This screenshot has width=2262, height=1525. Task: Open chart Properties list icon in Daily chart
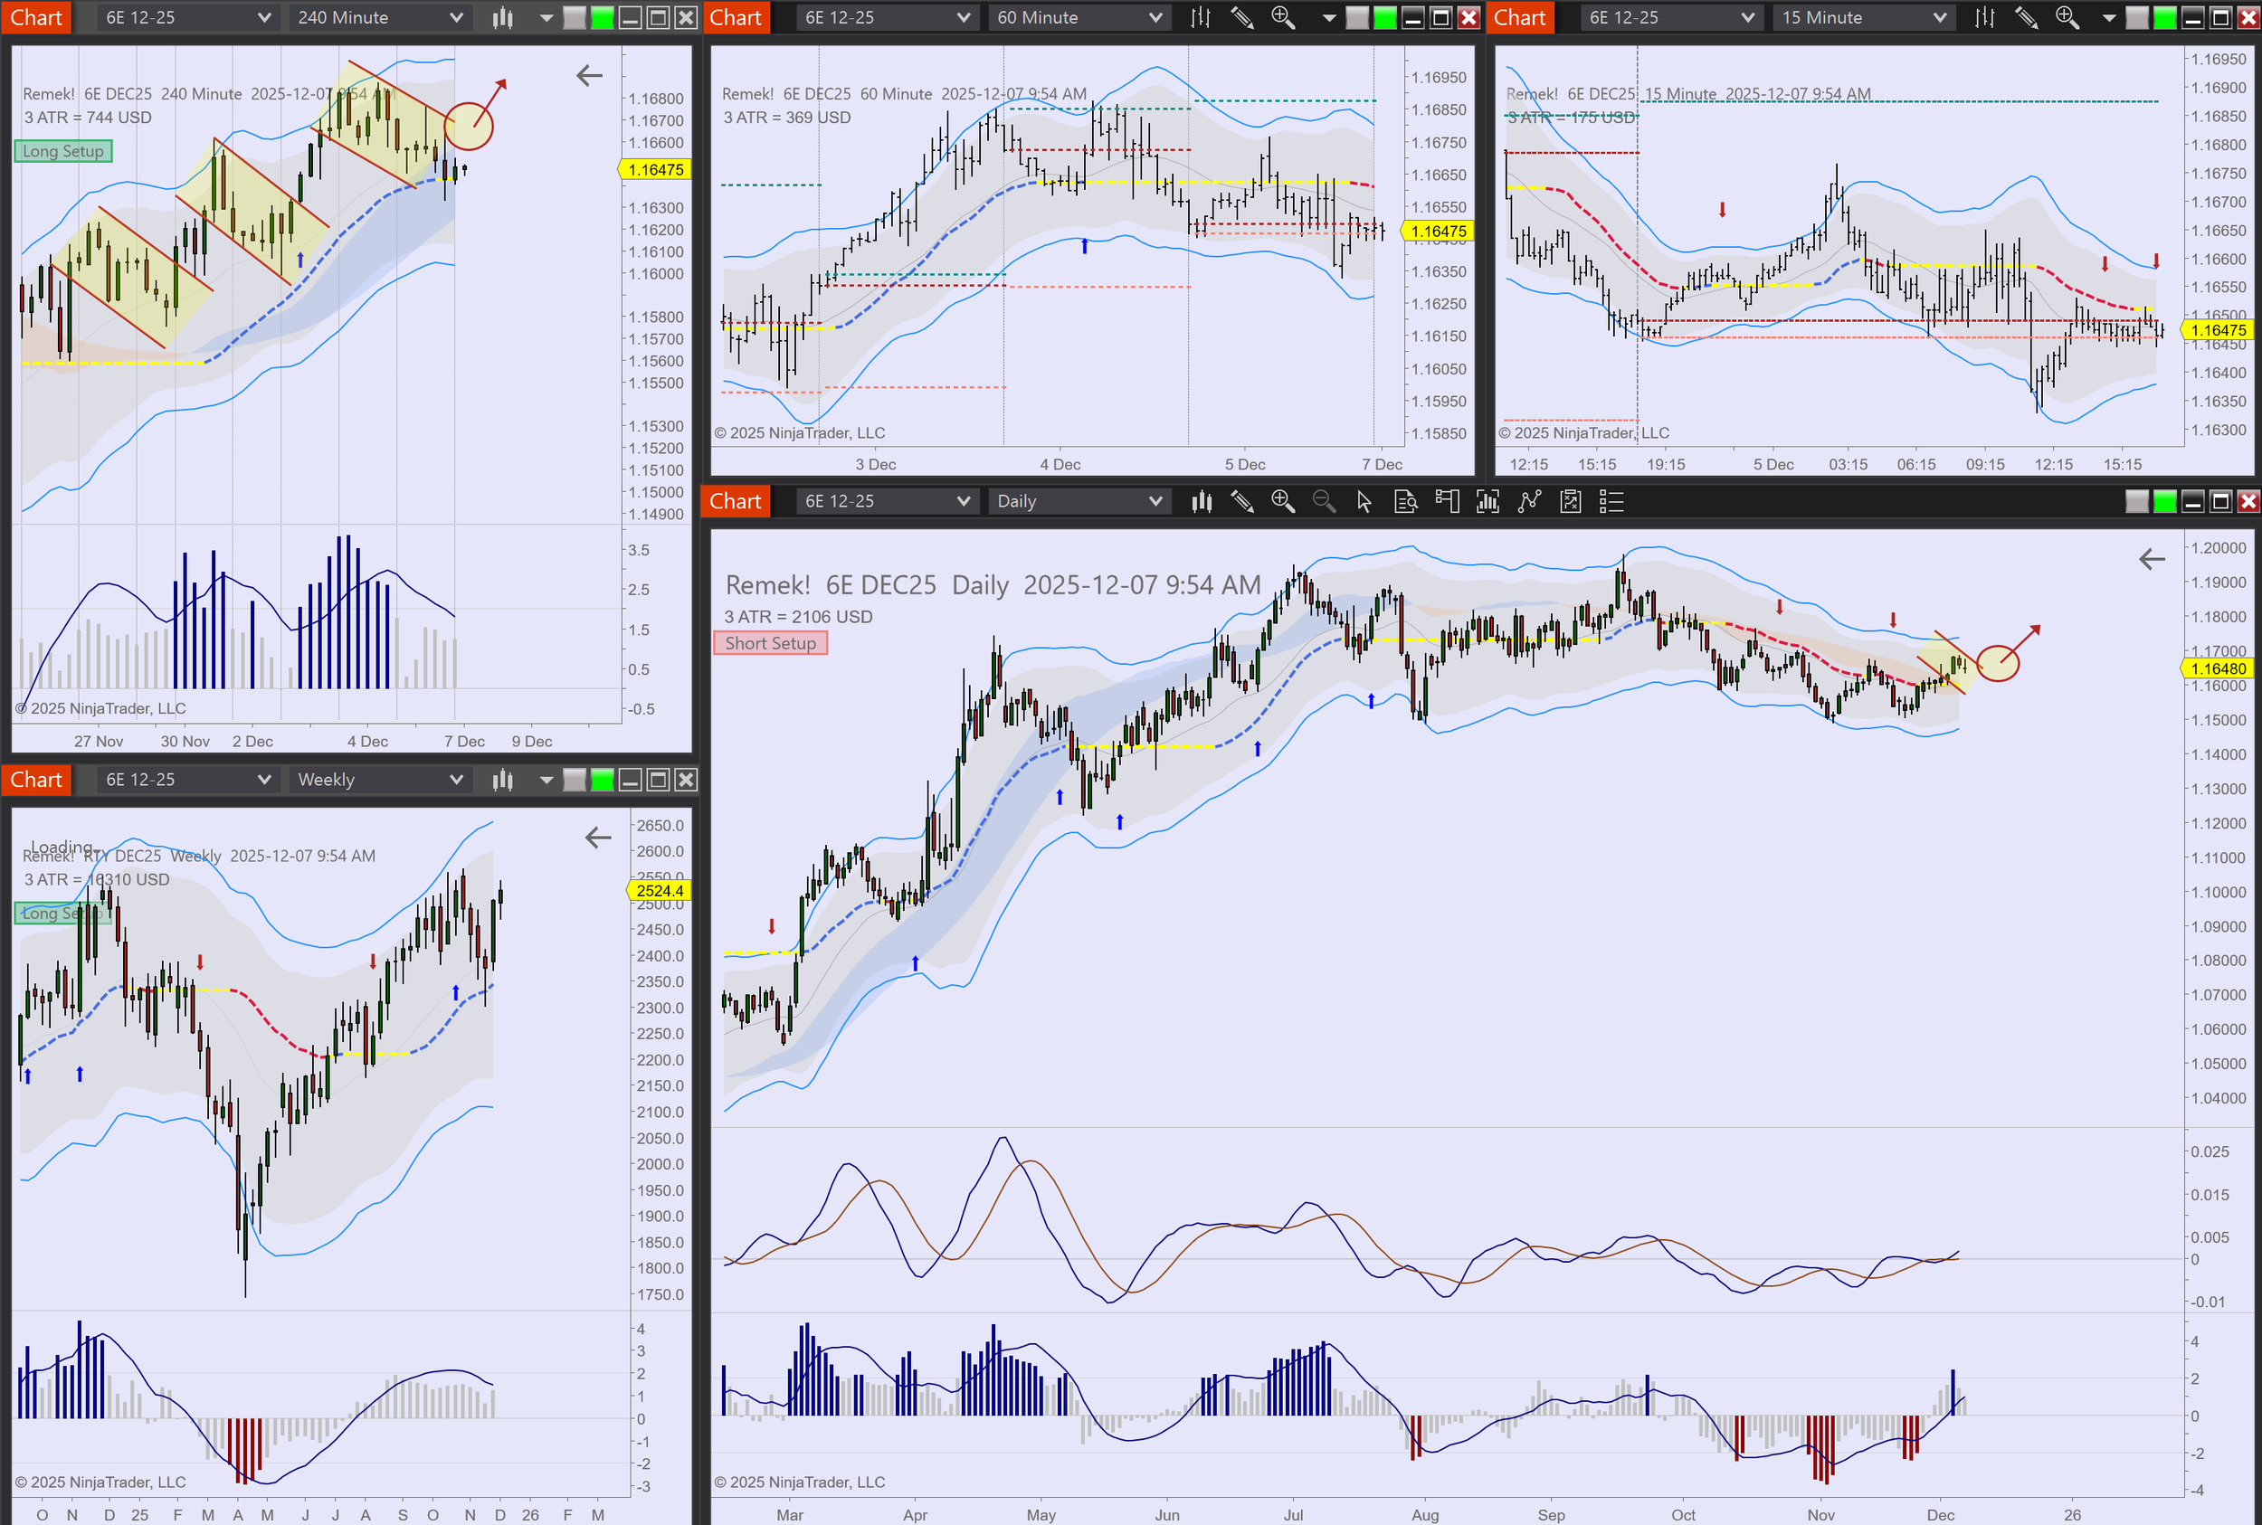pos(1612,501)
